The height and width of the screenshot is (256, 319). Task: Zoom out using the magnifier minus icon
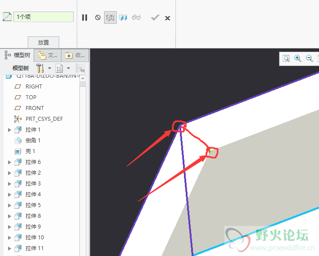310,58
